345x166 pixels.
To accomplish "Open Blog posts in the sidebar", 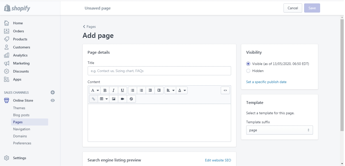I will (x=21, y=115).
